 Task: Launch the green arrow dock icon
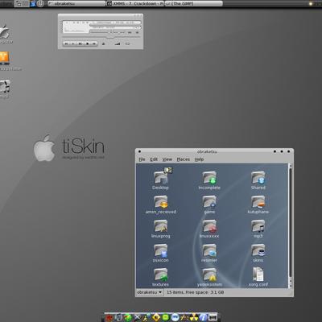point(128,318)
